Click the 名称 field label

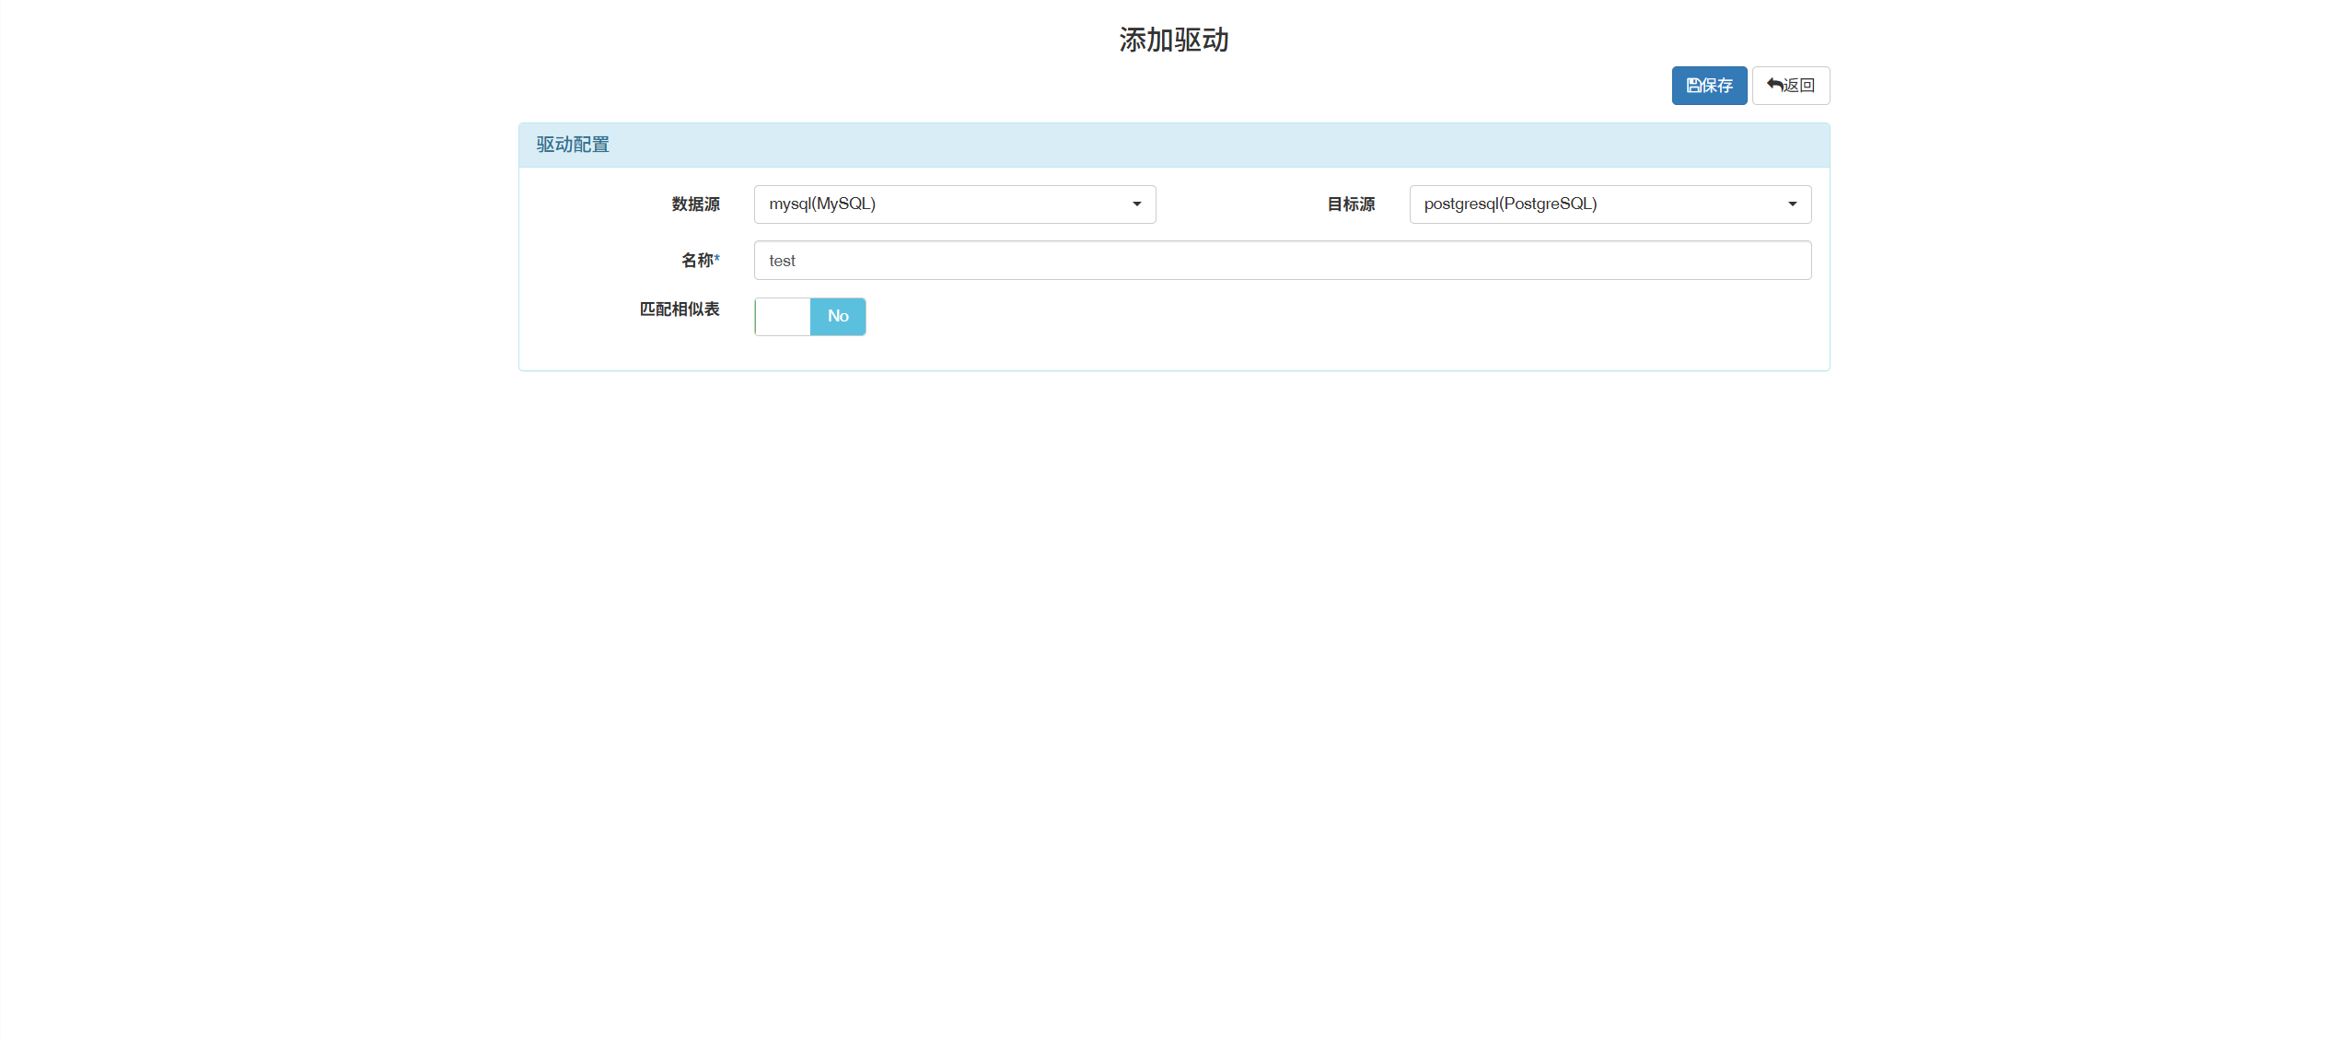(x=697, y=261)
